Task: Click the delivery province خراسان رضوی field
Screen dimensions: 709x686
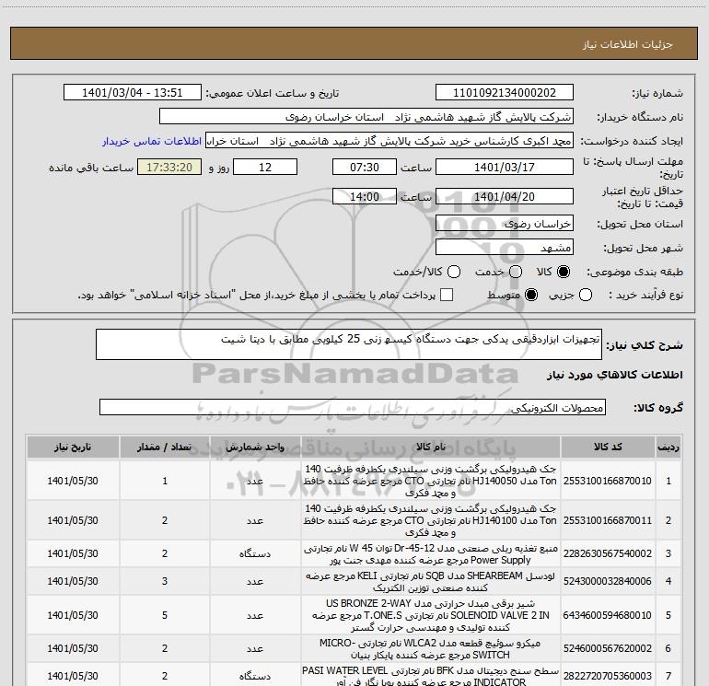Action: click(504, 224)
